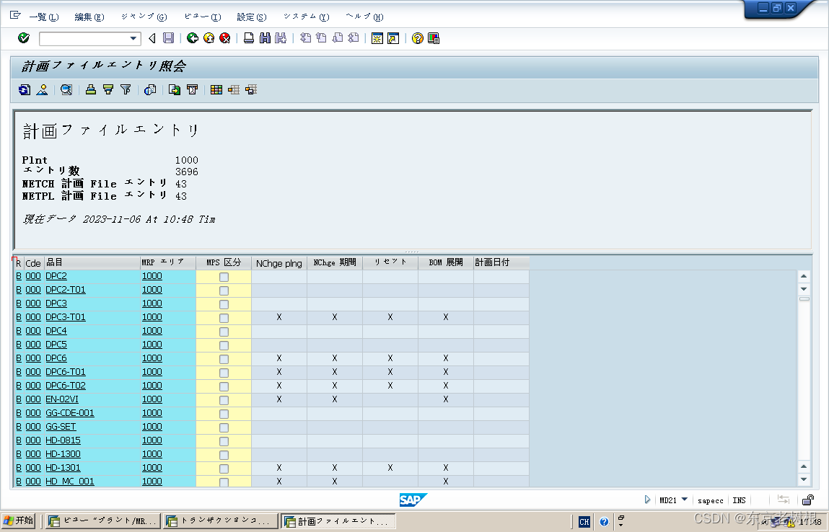Enable the MPS 区分 checkbox for HD-1301
Screen dimensions: 829x532
[224, 467]
